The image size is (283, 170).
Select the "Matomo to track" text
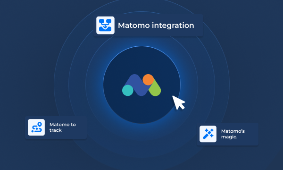tap(62, 127)
